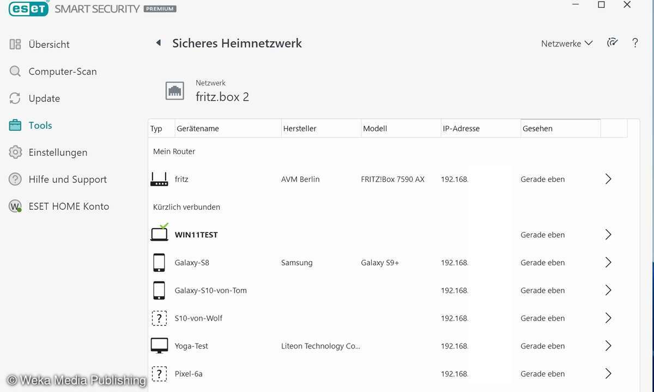
Task: Click the Einstellungen gear icon
Action: pos(15,152)
